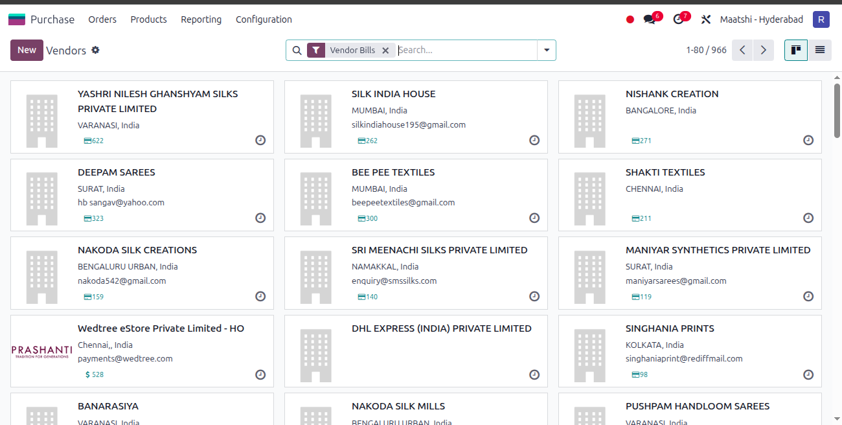The image size is (842, 425).
Task: Click the 1-80 / 966 pager counter
Action: pyautogui.click(x=706, y=50)
